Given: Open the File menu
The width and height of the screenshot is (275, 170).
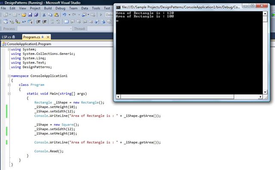Looking at the screenshot, I should coord(3,8).
